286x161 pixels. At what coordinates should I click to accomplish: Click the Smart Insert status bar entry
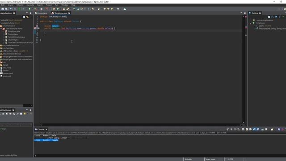tap(210, 159)
